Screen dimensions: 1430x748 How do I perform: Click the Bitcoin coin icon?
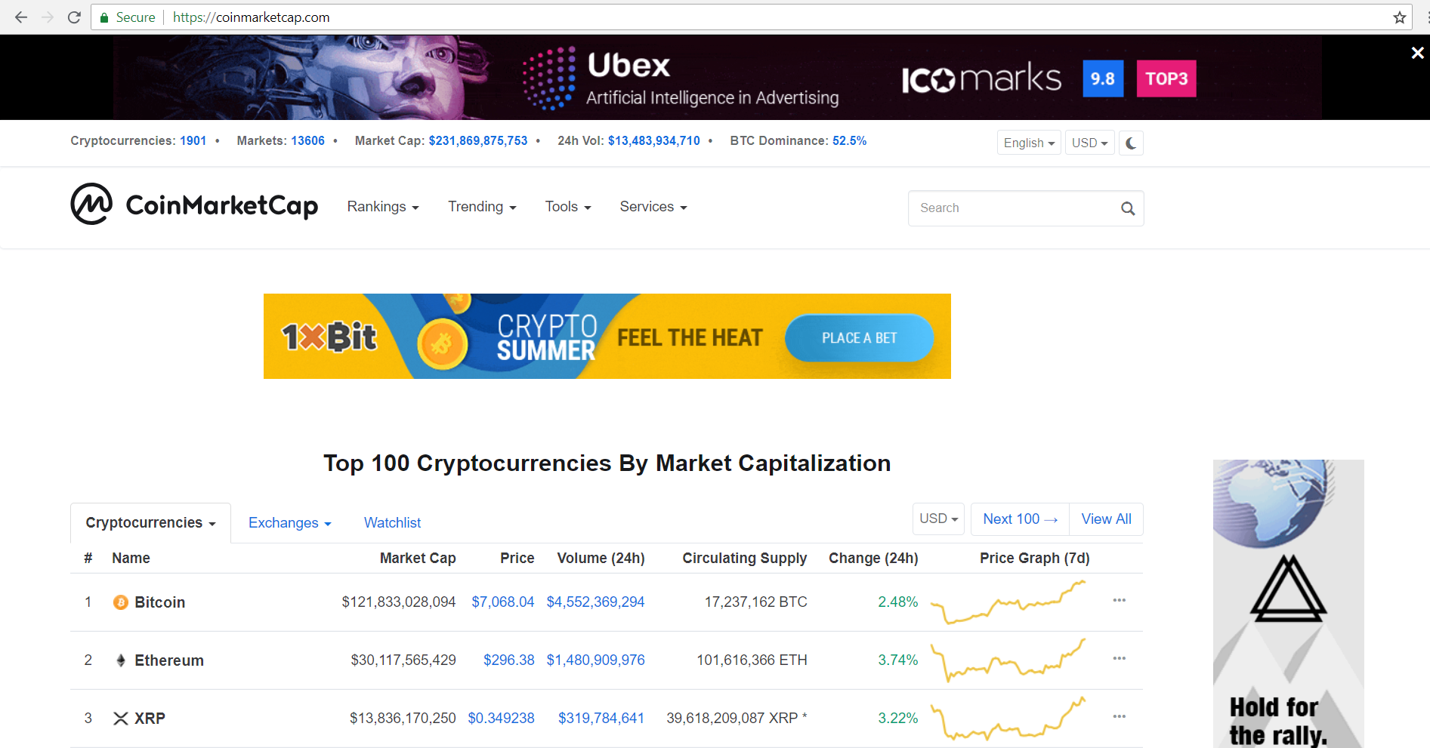120,602
